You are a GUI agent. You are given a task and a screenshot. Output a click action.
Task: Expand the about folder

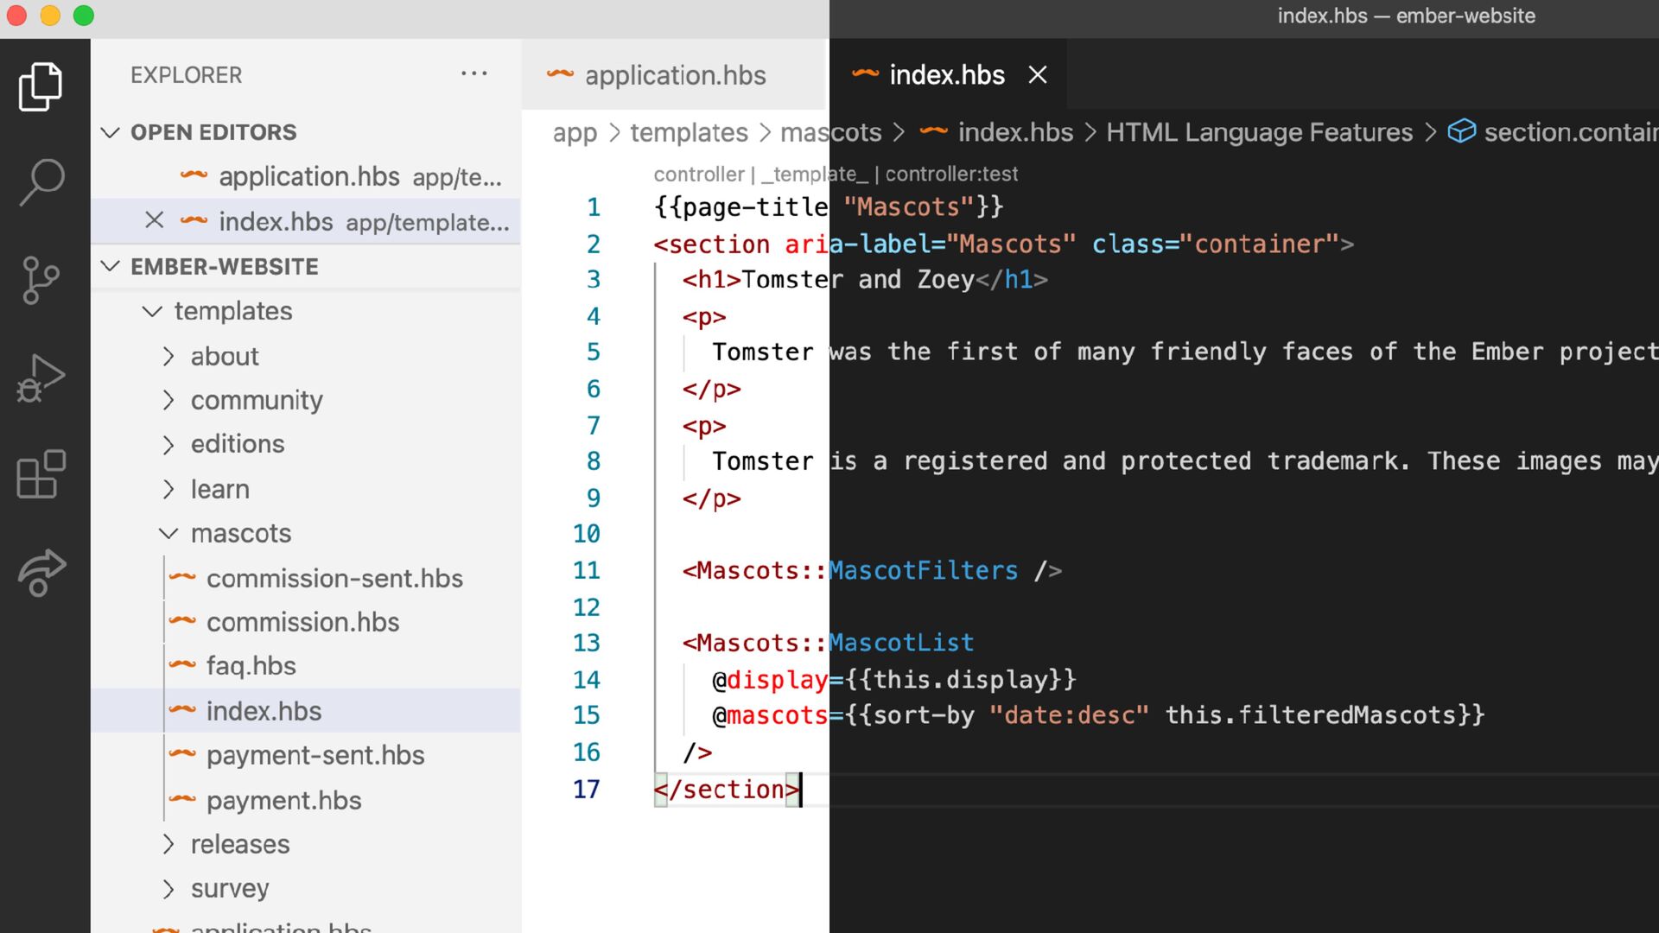pyautogui.click(x=168, y=356)
